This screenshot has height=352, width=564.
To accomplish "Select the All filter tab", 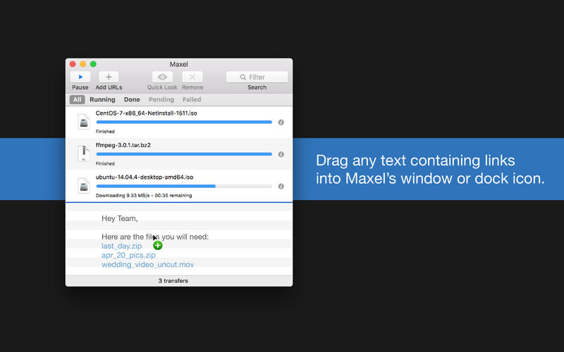I will point(78,99).
